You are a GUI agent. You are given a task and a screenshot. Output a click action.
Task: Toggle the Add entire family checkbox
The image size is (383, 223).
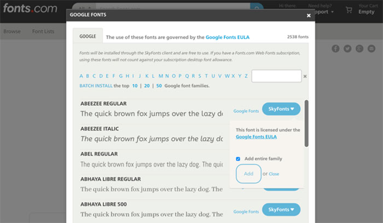coord(238,159)
